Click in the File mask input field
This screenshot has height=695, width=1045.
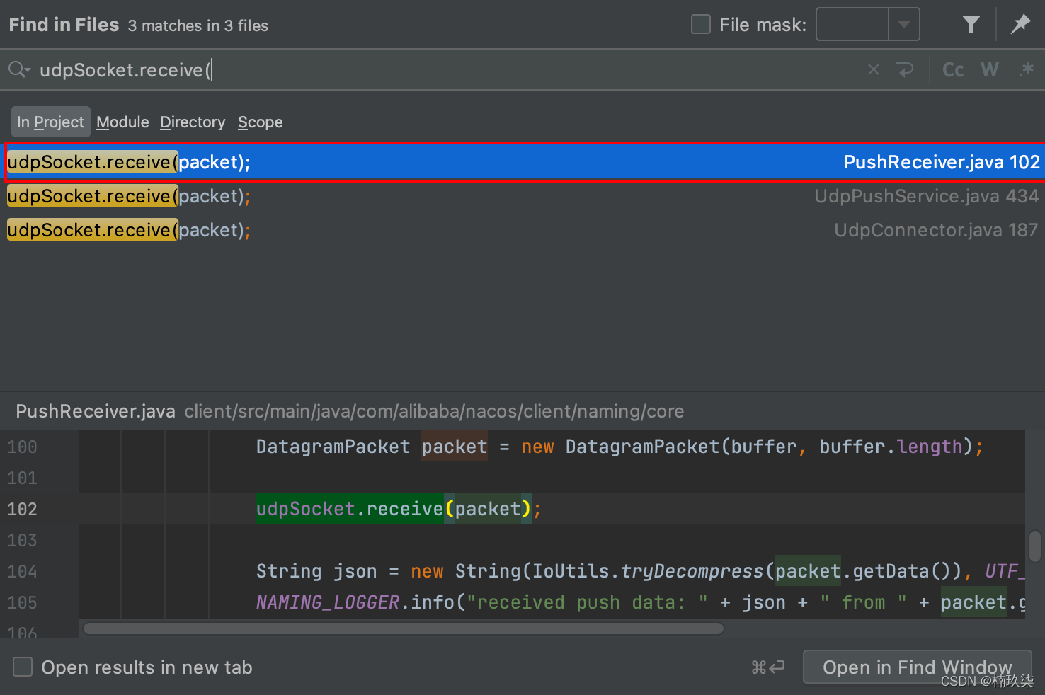pyautogui.click(x=852, y=25)
